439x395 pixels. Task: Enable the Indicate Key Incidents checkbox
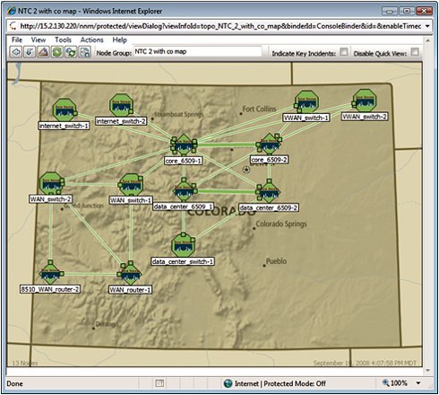(x=344, y=52)
